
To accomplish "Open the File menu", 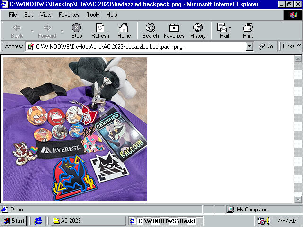I will (13, 15).
